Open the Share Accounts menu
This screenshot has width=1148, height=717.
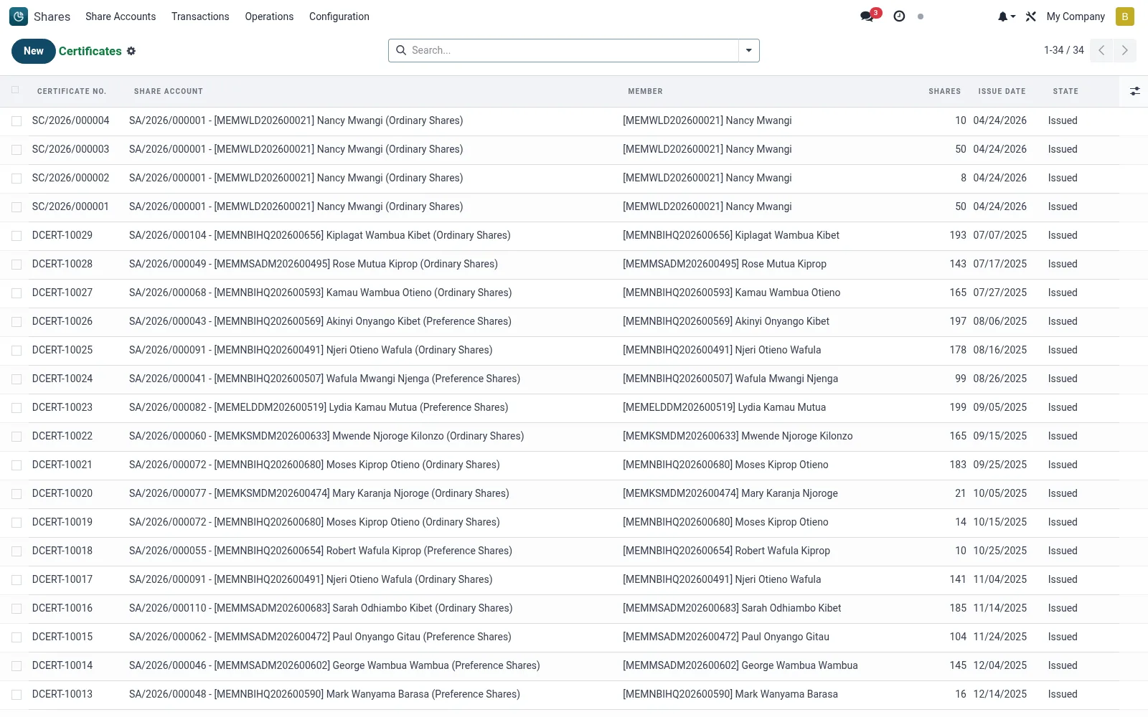tap(121, 16)
